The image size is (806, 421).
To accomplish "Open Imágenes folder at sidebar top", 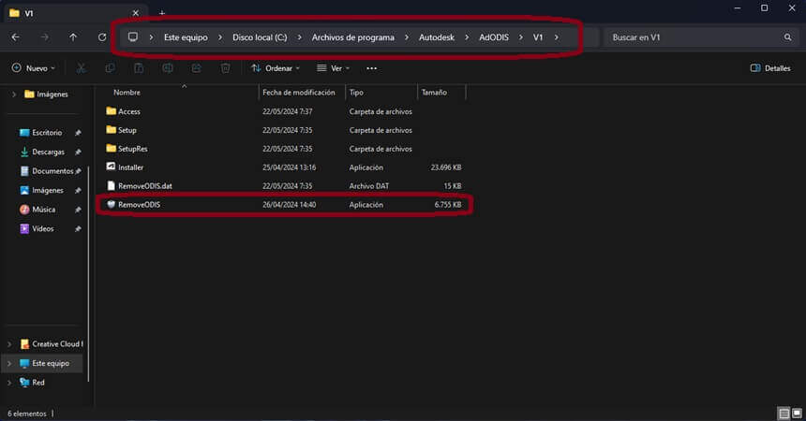I will 46,94.
